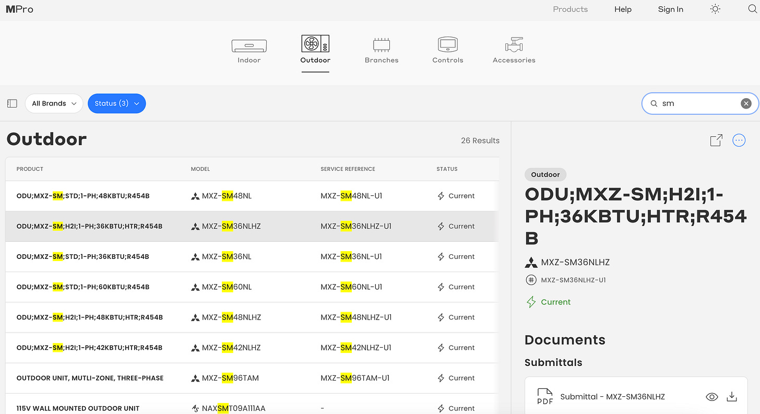Click the brand logo next to NAXSMT09A111AA

[x=195, y=408]
